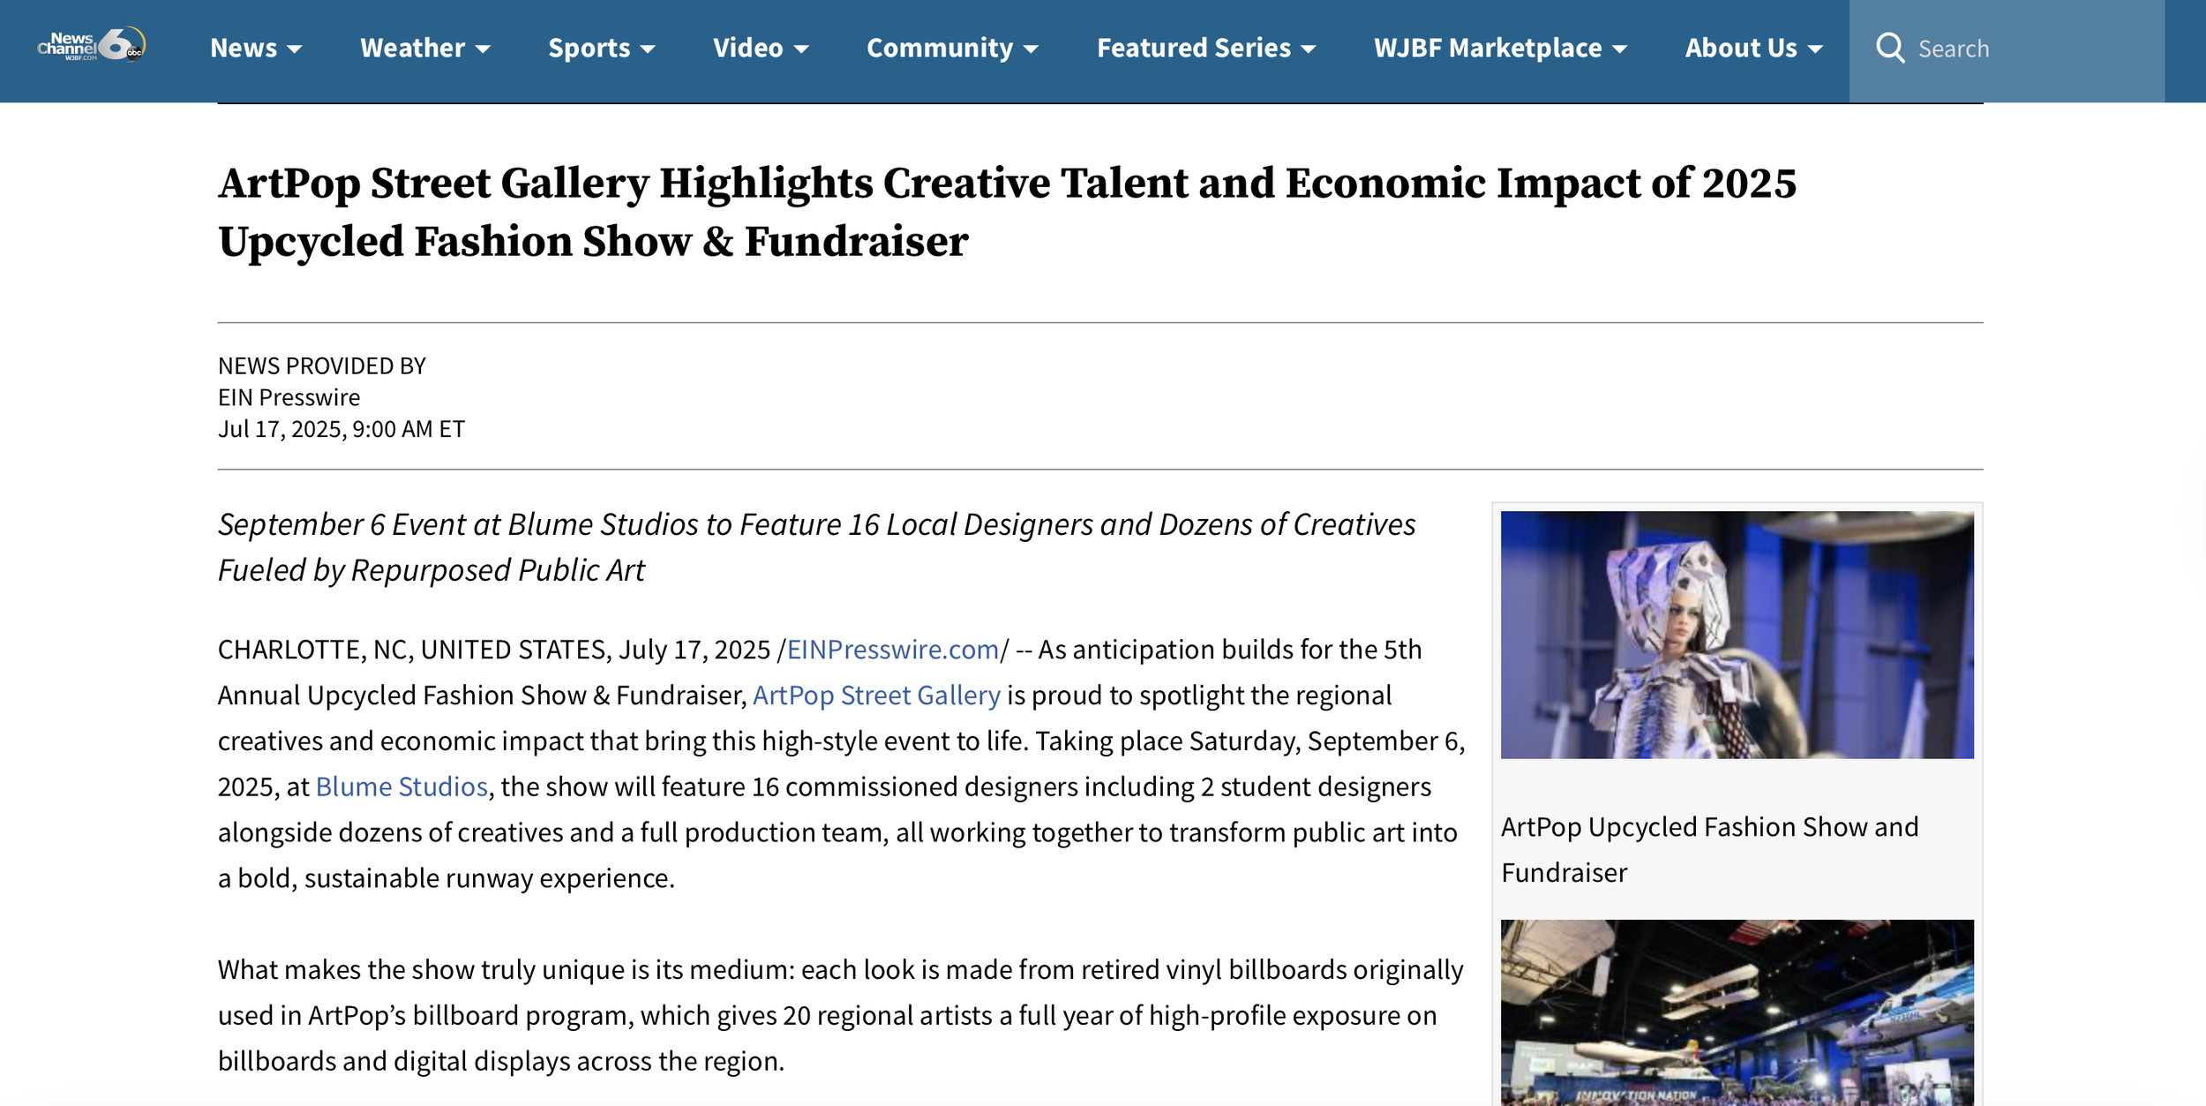Viewport: 2206px width, 1106px height.
Task: Expand the Sports dropdown arrow
Action: [x=648, y=49]
